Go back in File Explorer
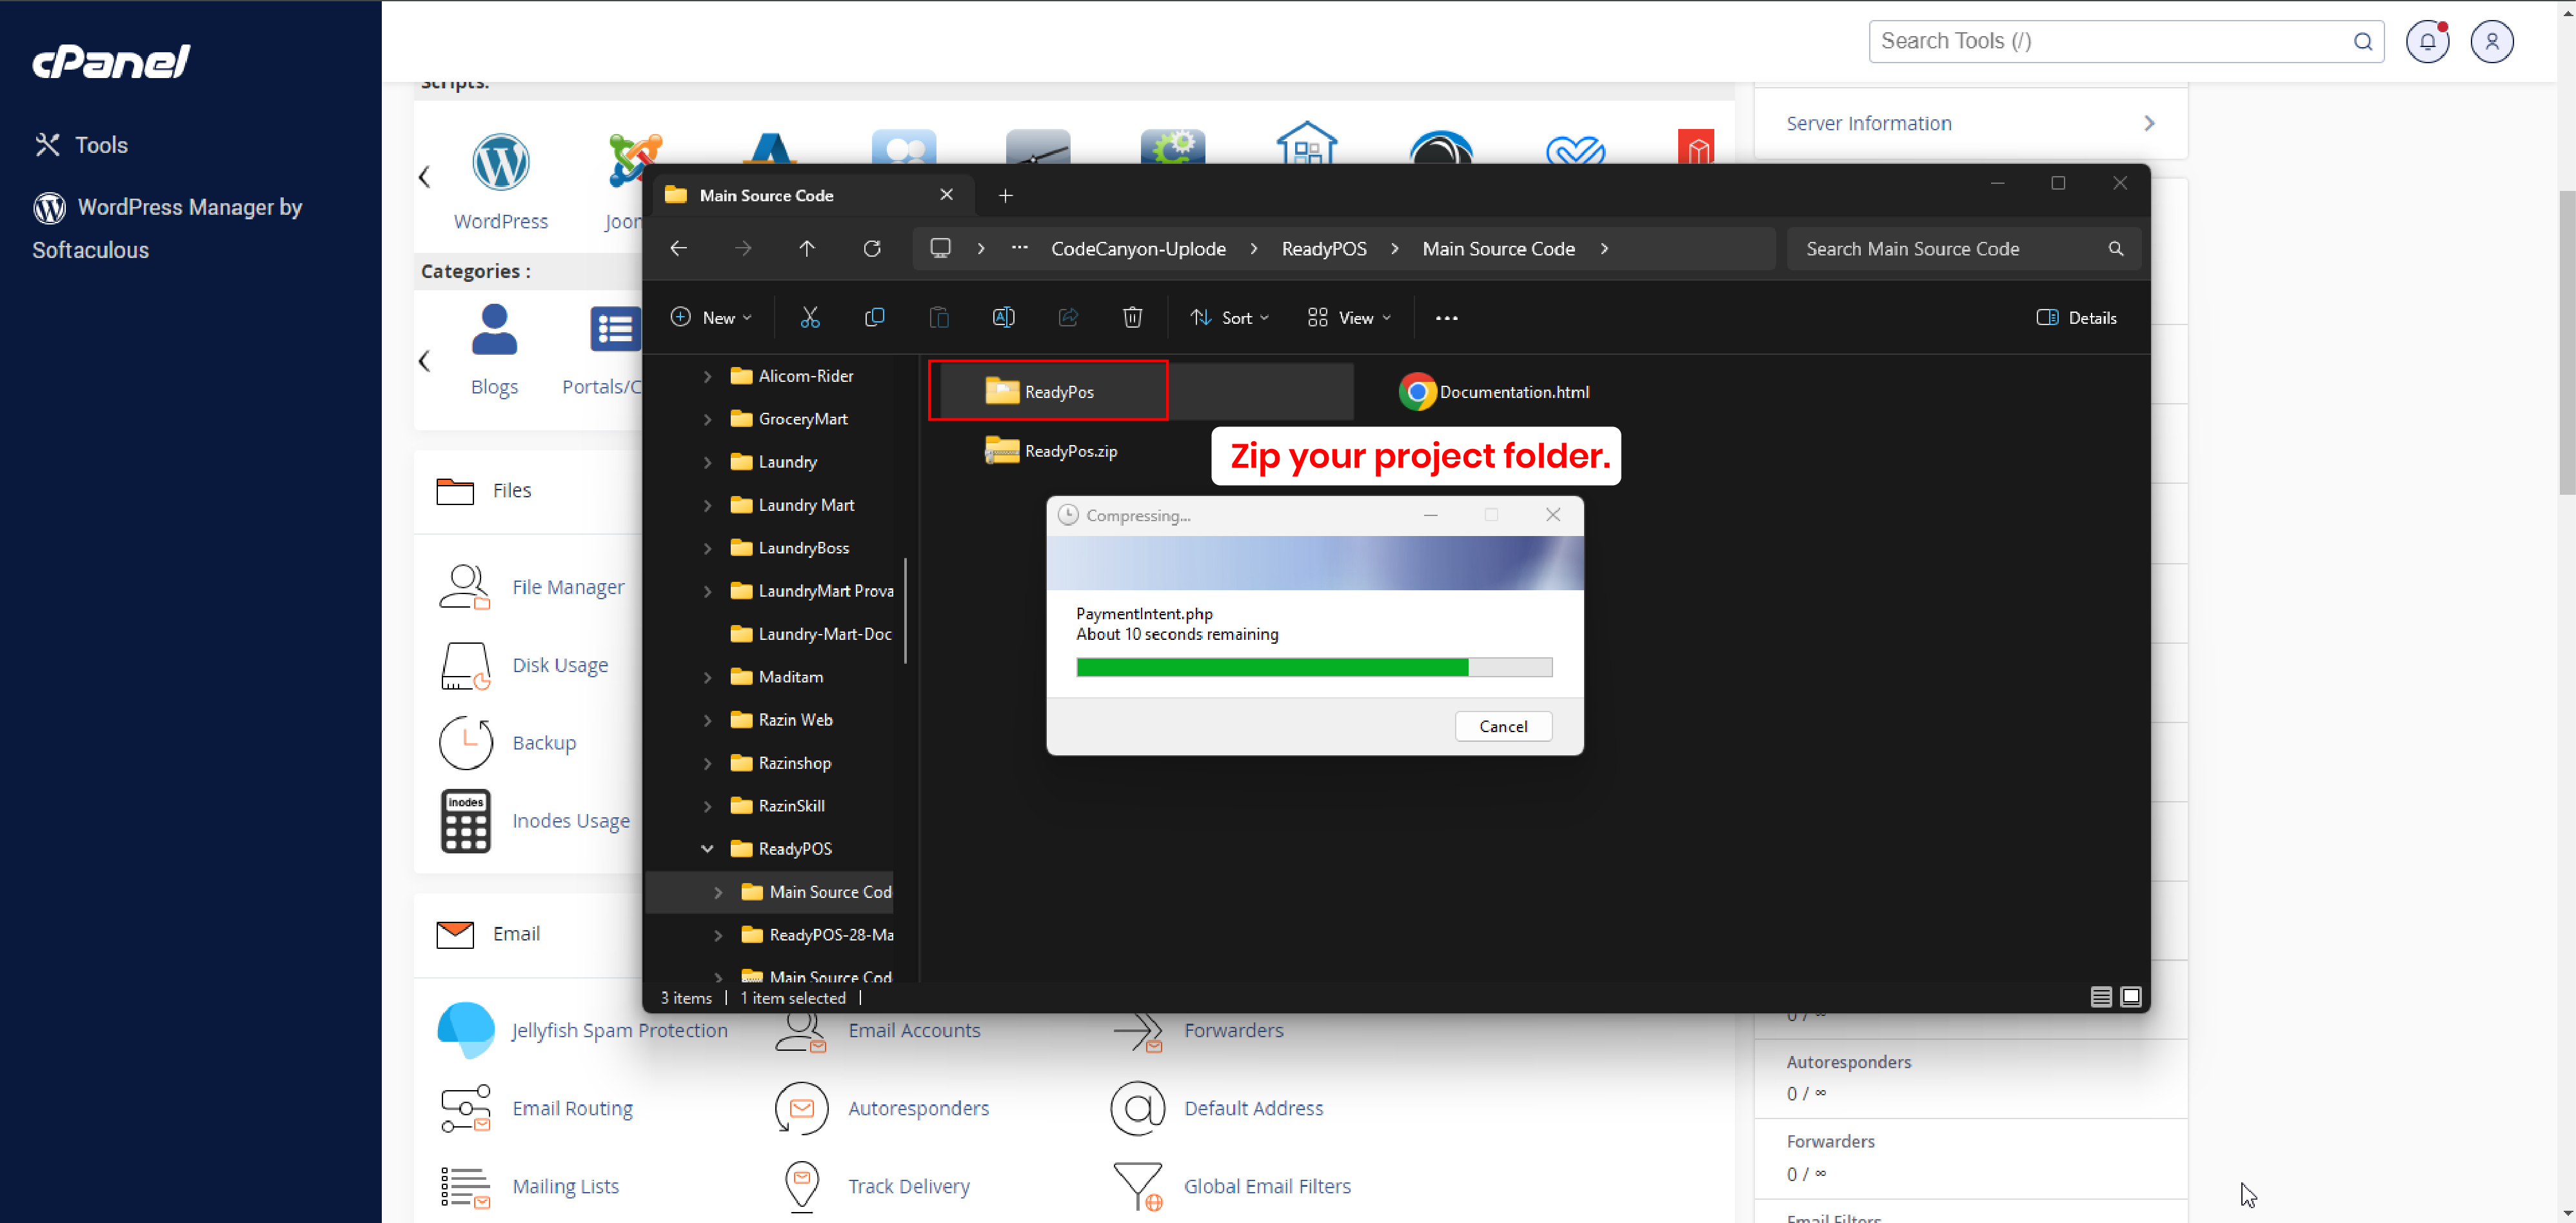The height and width of the screenshot is (1223, 2576). [678, 248]
